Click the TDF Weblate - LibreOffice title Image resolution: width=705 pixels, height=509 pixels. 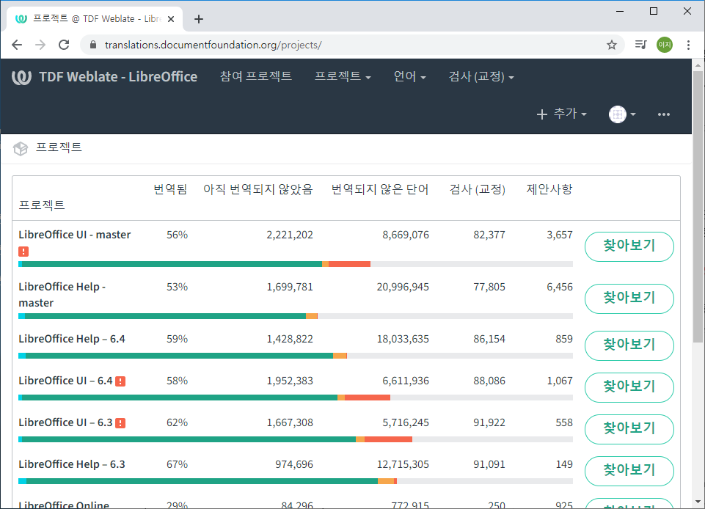click(x=118, y=77)
